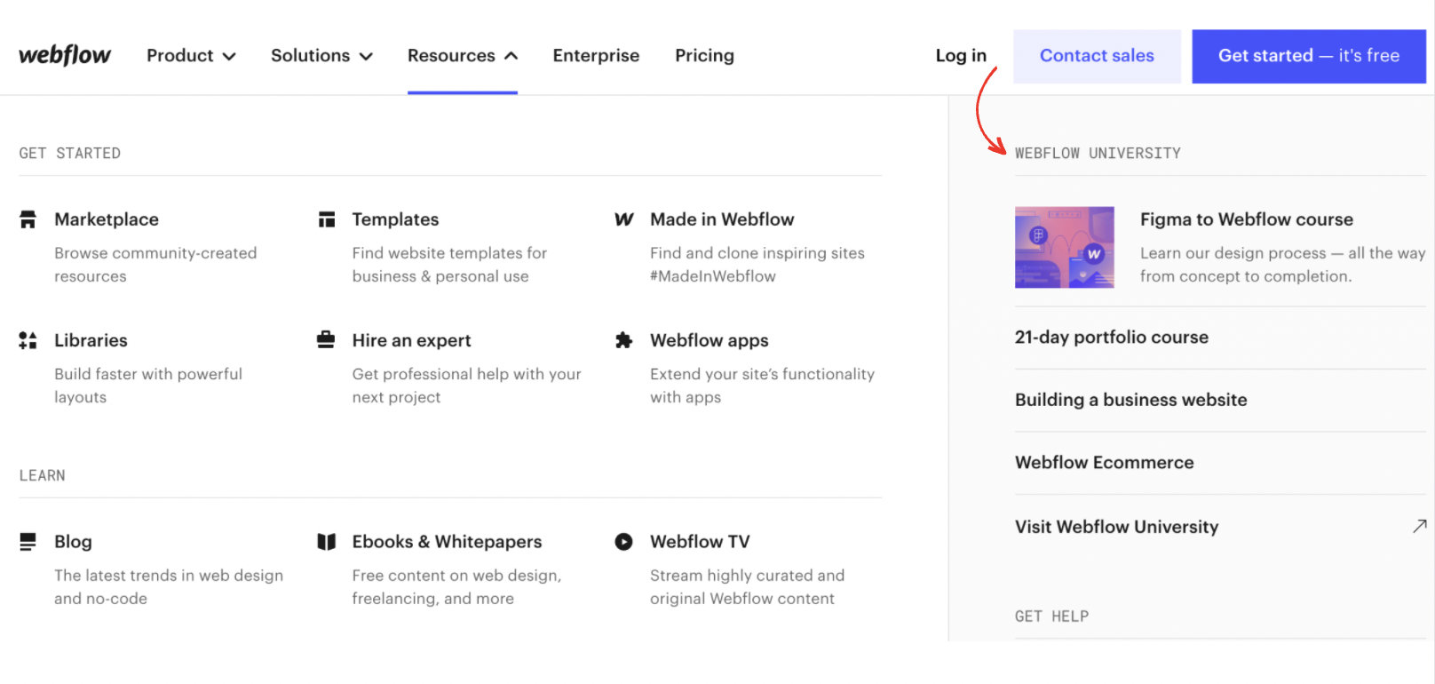The image size is (1435, 684).
Task: Click the Webflow logo
Action: point(65,55)
